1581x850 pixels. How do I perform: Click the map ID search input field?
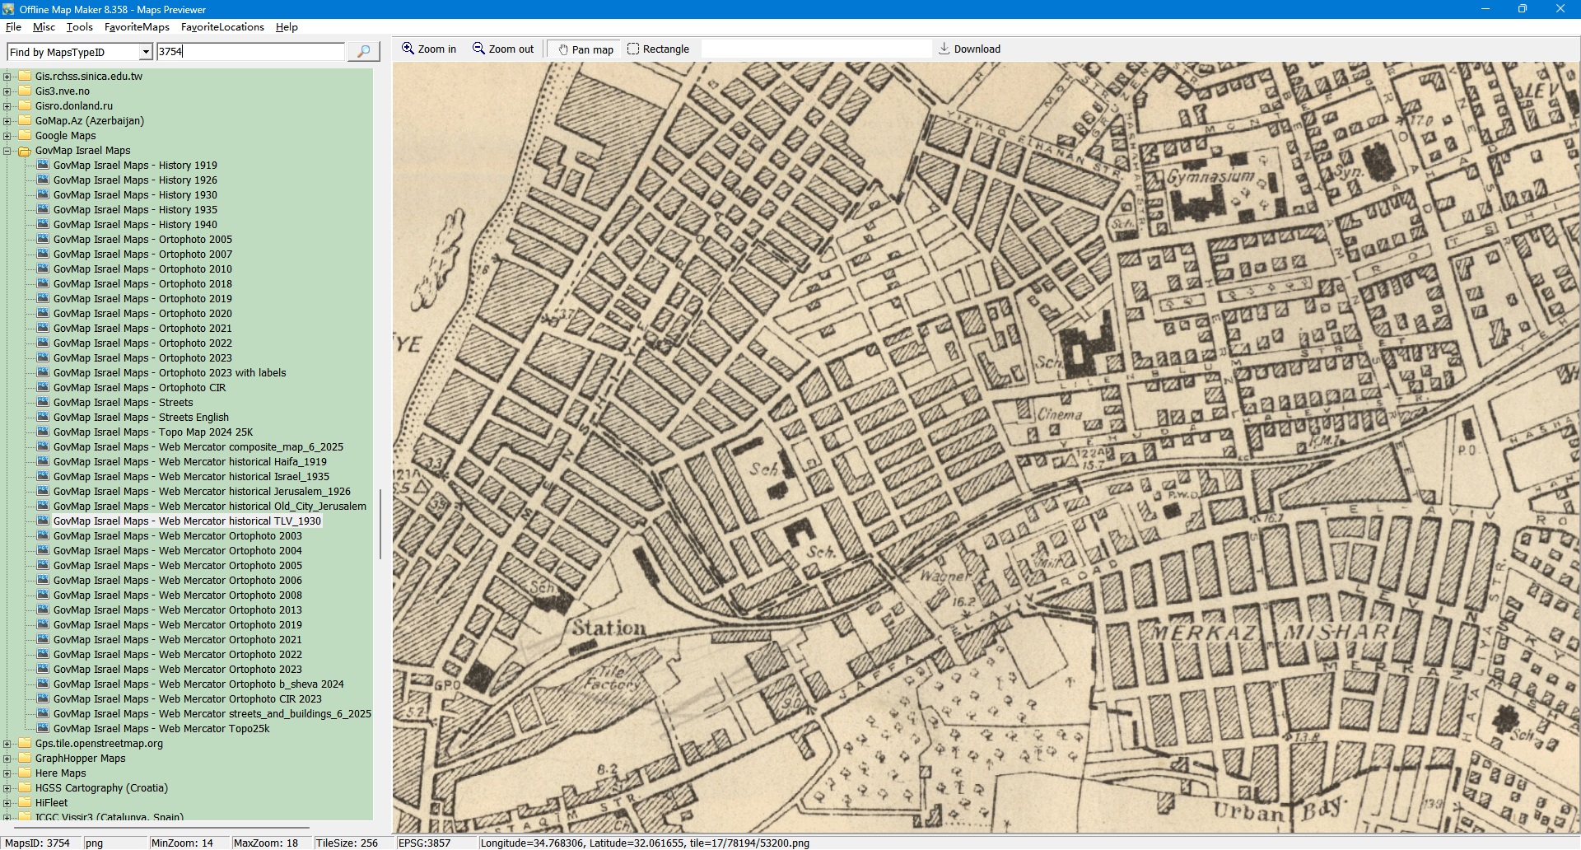point(250,52)
